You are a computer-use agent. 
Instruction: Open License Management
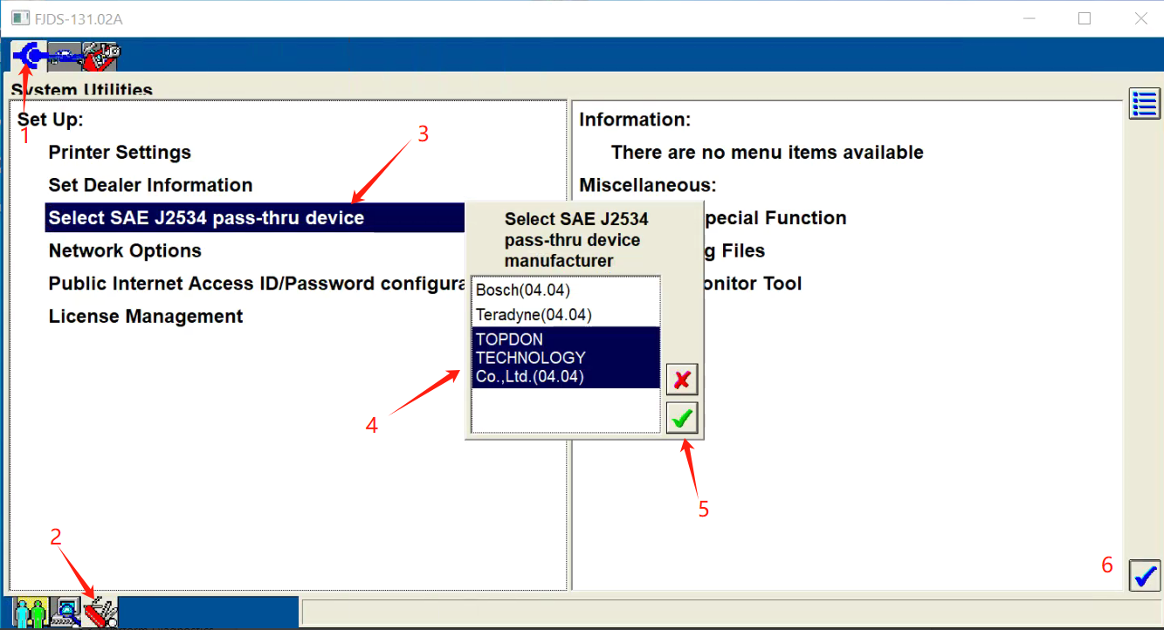point(146,317)
